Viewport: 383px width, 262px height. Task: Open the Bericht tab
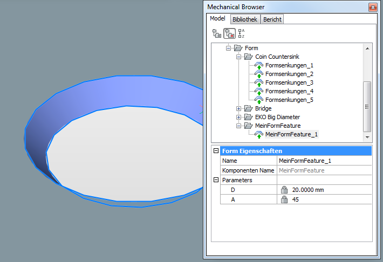coord(272,19)
